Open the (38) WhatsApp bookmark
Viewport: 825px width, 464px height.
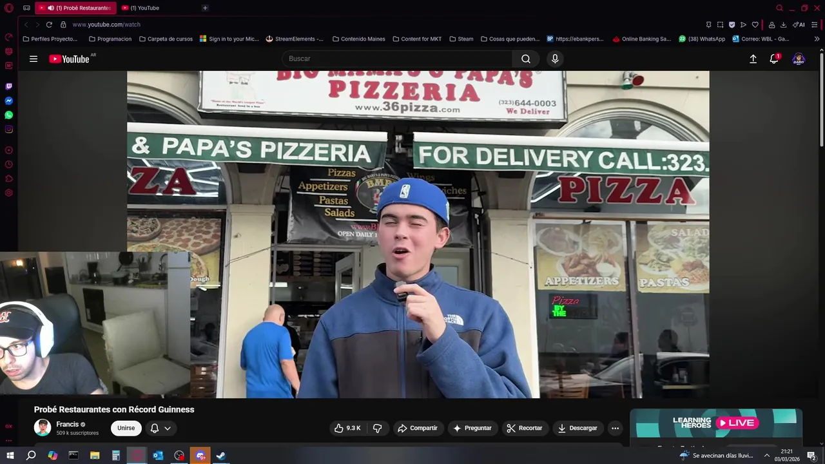[x=701, y=39]
